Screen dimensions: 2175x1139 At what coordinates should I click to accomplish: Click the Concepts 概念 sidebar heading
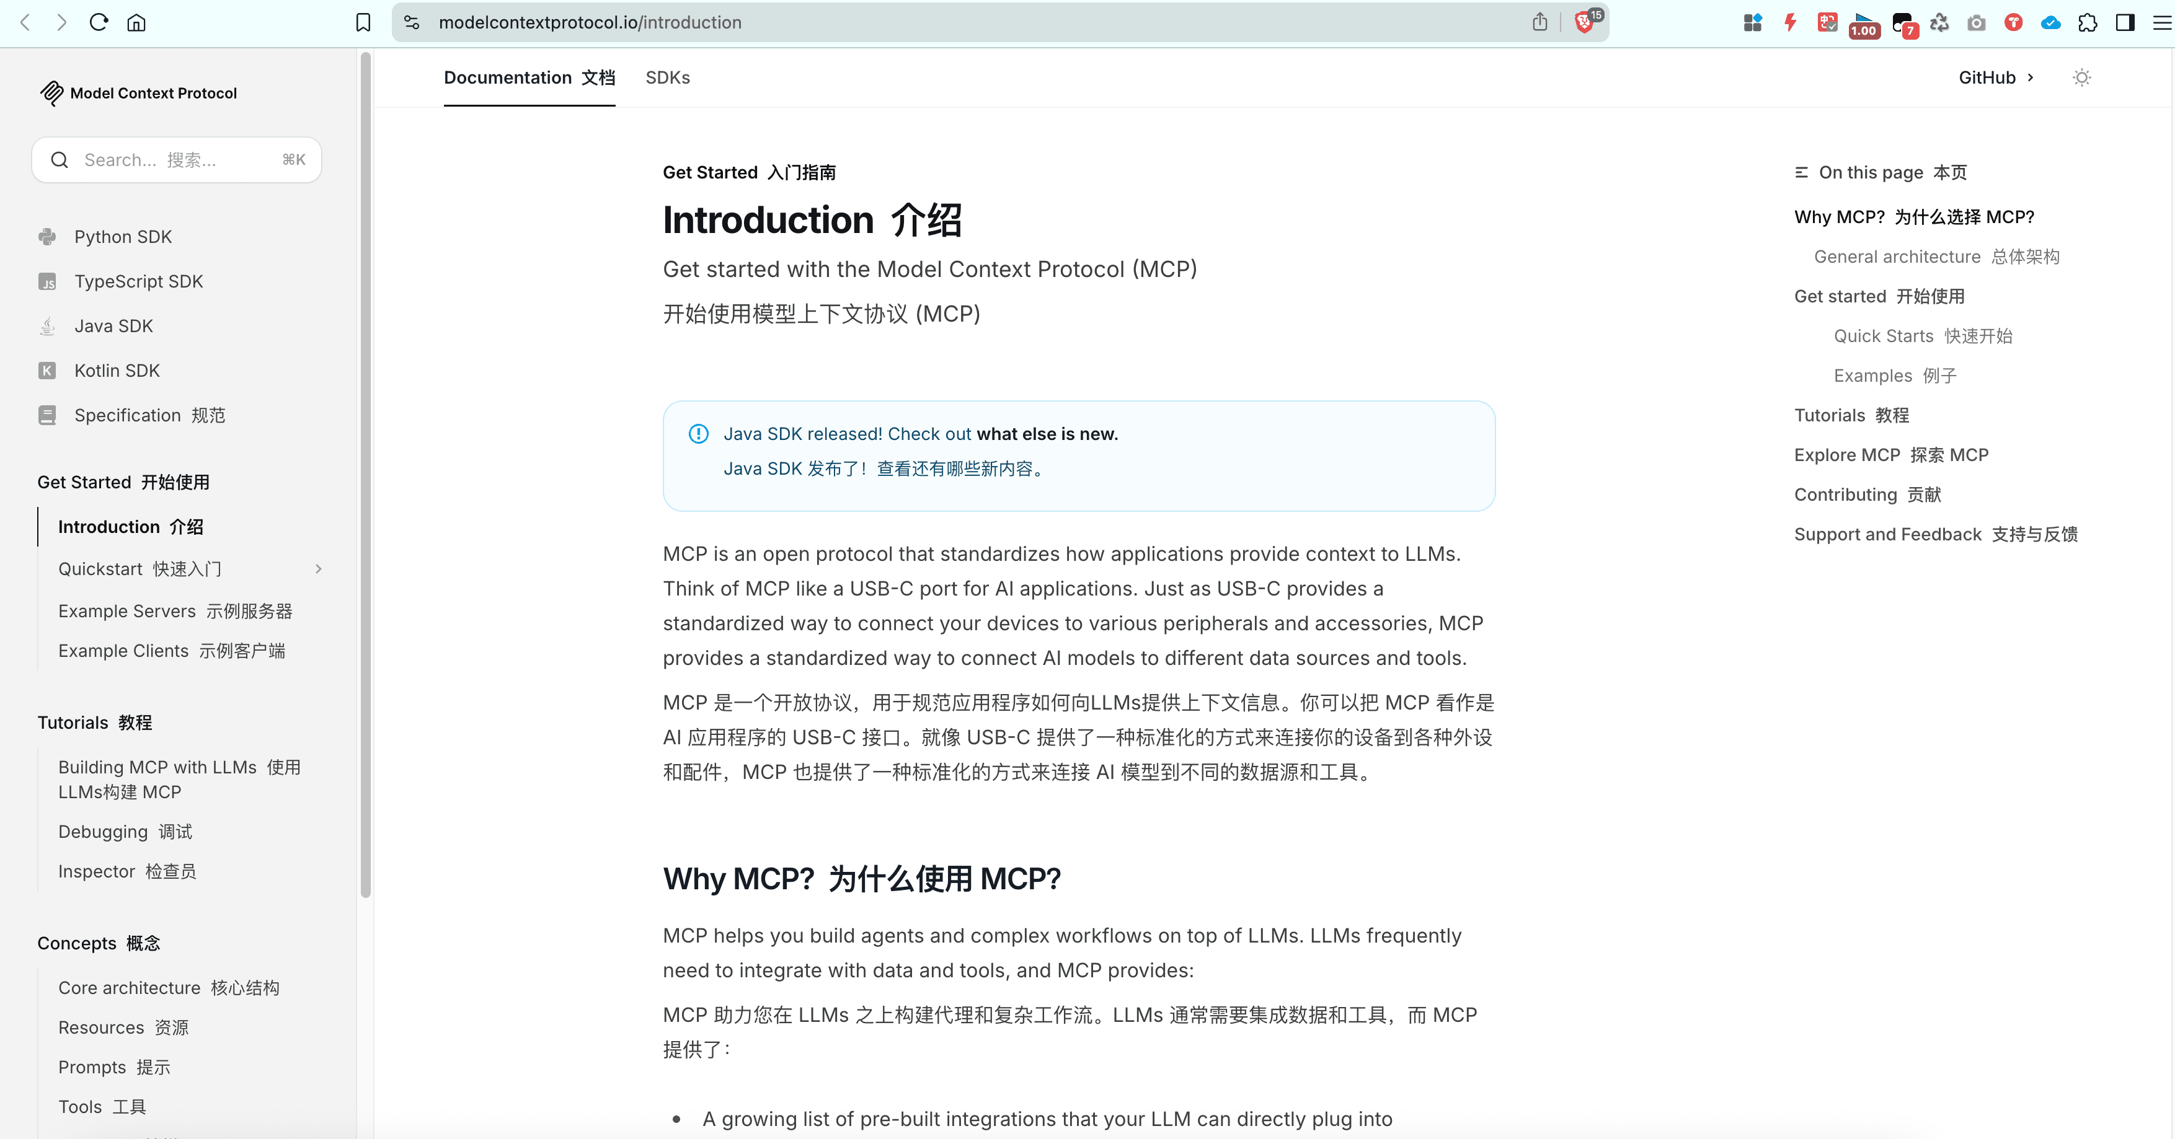[99, 943]
